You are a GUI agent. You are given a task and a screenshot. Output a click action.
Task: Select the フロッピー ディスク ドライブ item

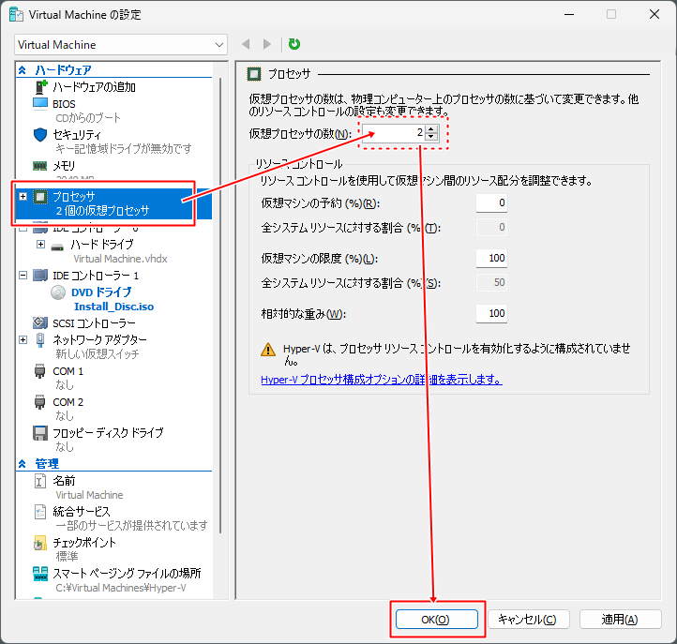pos(107,432)
